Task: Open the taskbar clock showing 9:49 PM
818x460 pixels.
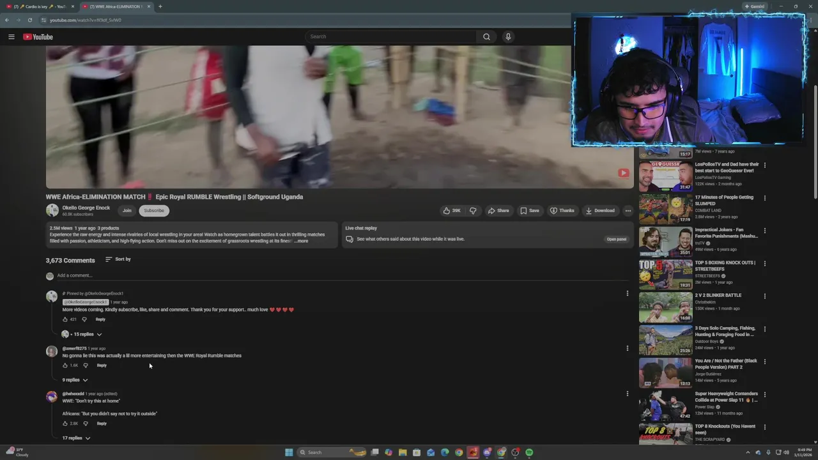Action: 803,452
